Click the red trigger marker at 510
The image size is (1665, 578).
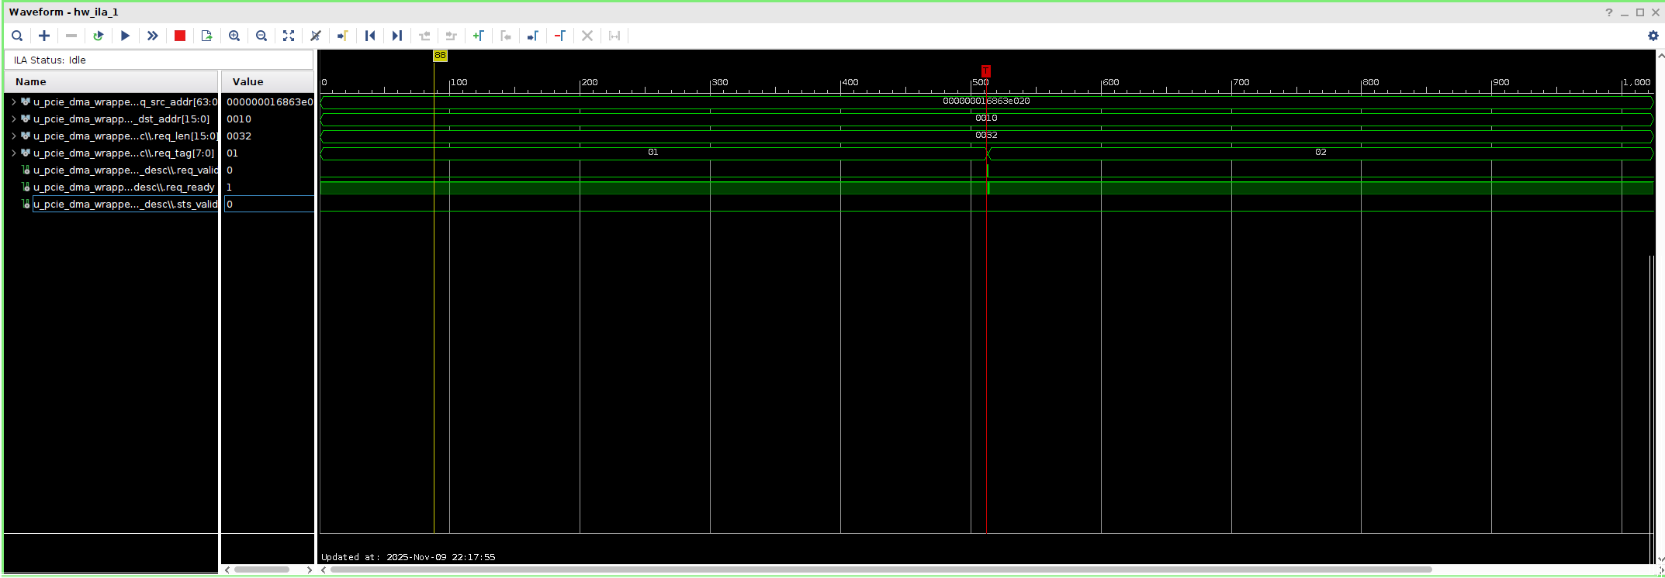[986, 71]
